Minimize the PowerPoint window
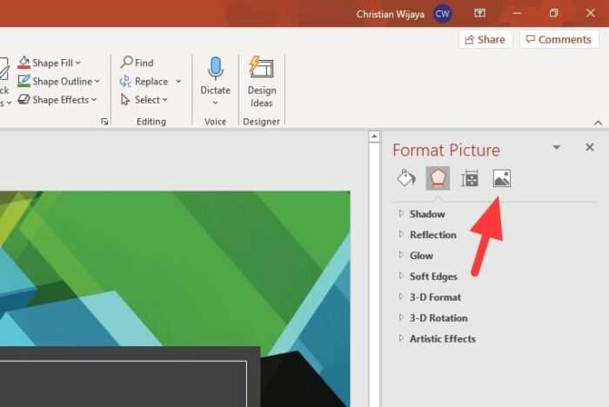Screen dimensions: 609x407 pyautogui.click(x=517, y=13)
